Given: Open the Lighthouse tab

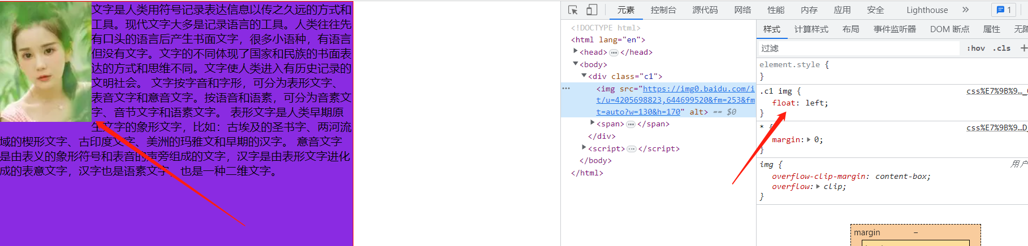Looking at the screenshot, I should click(x=927, y=10).
